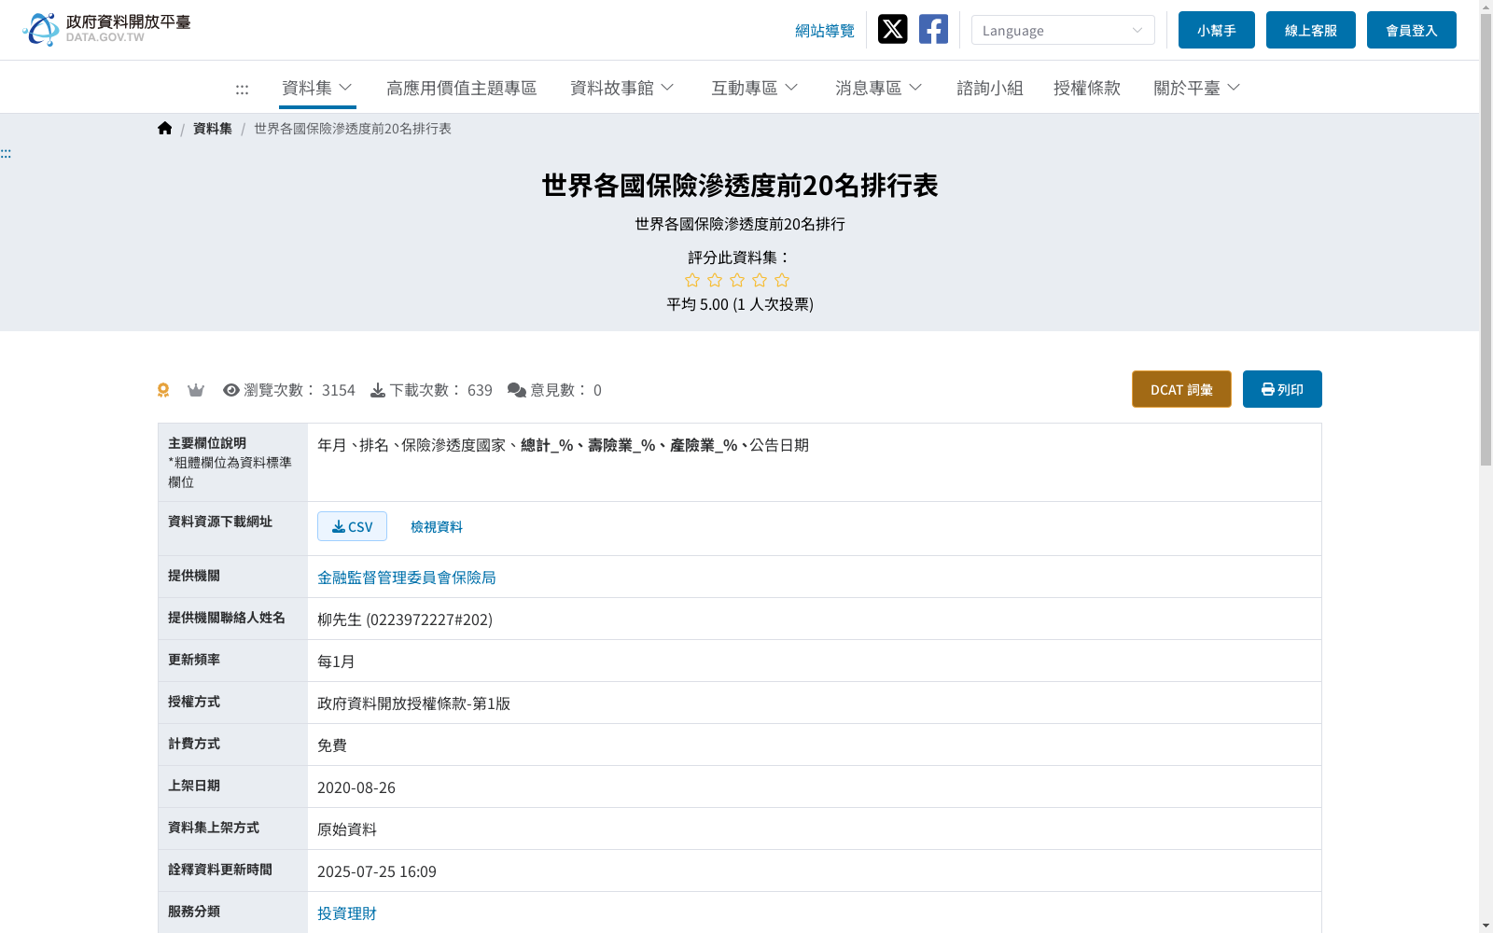Click the comments bubble icon

click(517, 390)
